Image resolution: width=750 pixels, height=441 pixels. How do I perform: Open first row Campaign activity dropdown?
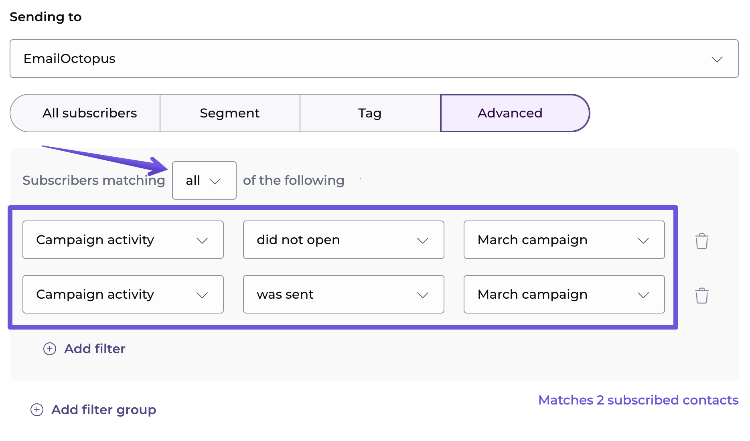click(123, 240)
